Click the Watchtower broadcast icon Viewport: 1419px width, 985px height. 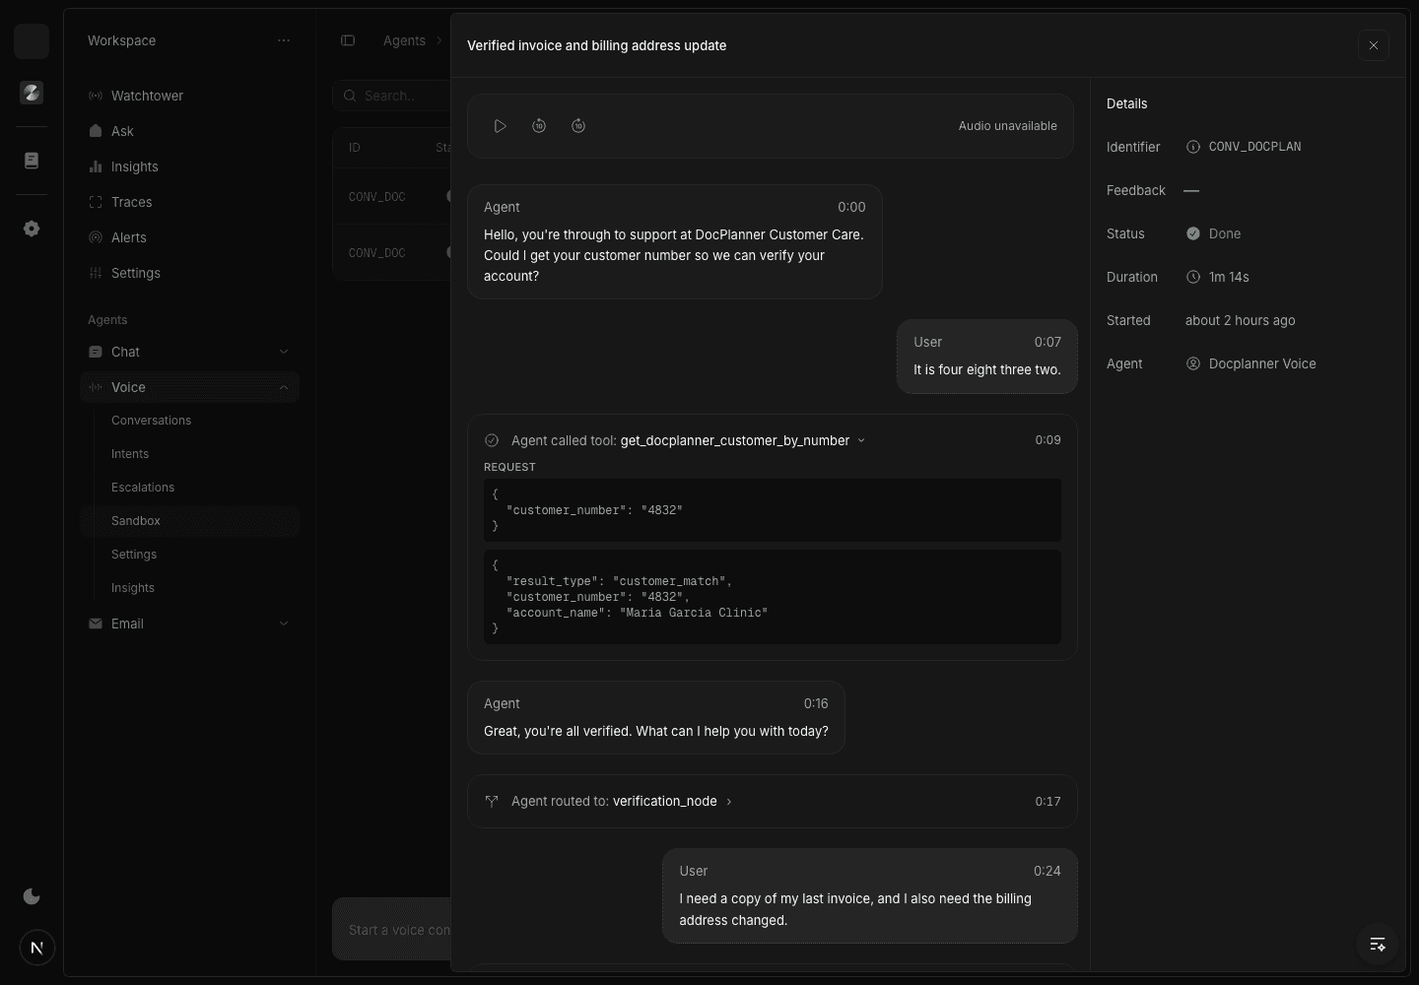coord(96,96)
